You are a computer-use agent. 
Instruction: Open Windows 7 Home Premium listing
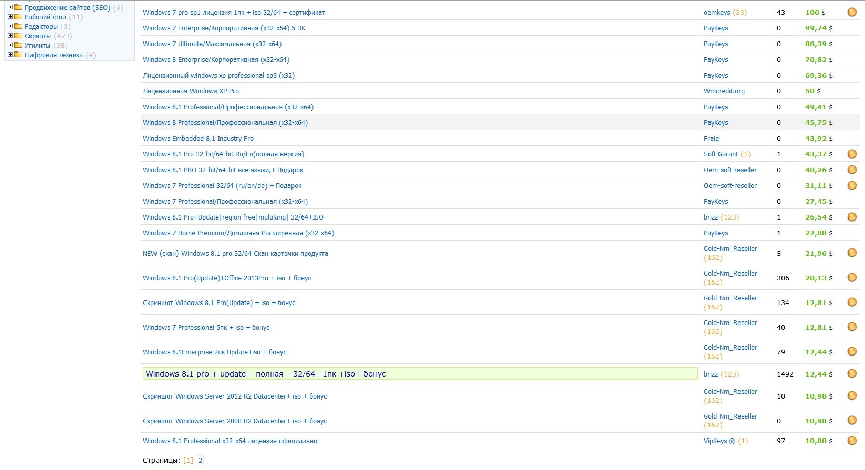[x=238, y=233]
